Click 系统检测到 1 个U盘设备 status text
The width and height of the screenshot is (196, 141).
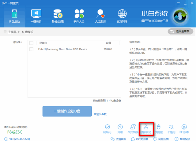107,101
